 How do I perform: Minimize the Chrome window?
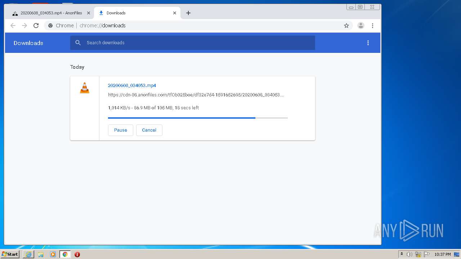coord(351,7)
